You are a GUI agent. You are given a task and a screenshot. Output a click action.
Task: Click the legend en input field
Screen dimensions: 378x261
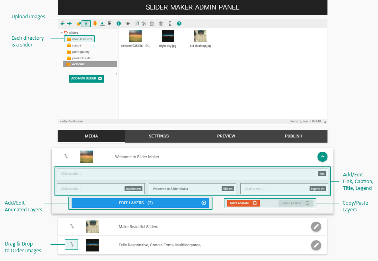(x=284, y=189)
